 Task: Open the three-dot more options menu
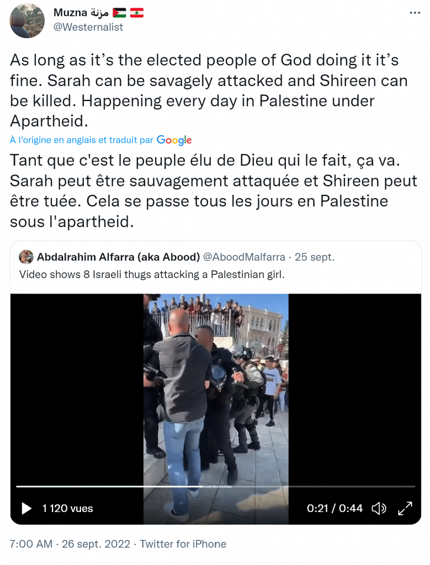(415, 13)
